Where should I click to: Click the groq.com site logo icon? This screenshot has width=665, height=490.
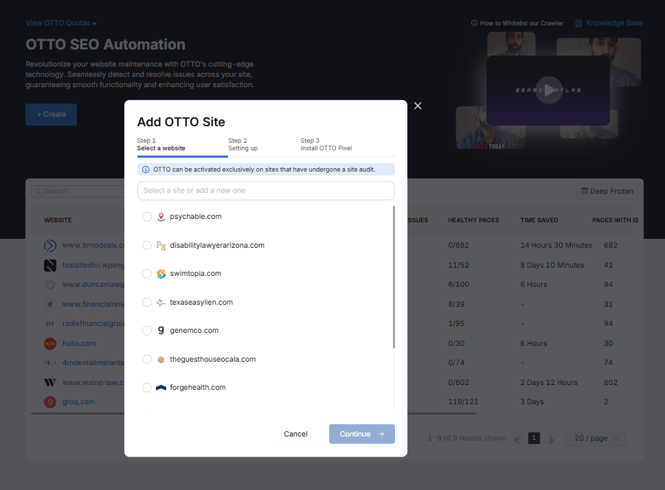point(50,402)
